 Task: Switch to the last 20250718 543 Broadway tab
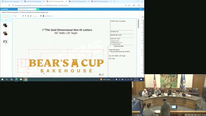101,1
